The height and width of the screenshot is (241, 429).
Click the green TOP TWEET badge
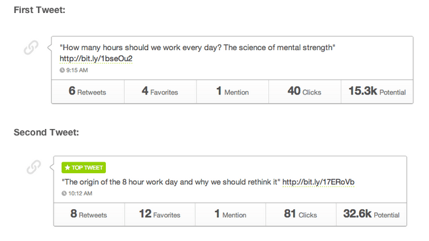84,167
